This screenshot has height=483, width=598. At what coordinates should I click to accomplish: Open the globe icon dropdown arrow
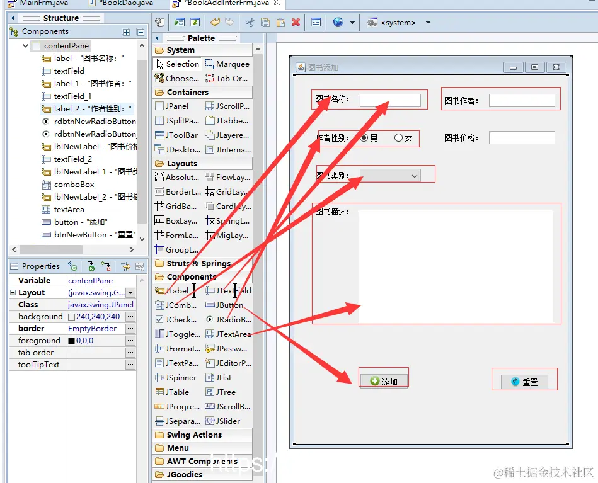coord(352,23)
